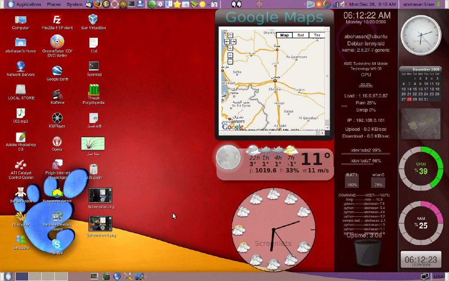Switch Google Maps to Sat view

(301, 35)
